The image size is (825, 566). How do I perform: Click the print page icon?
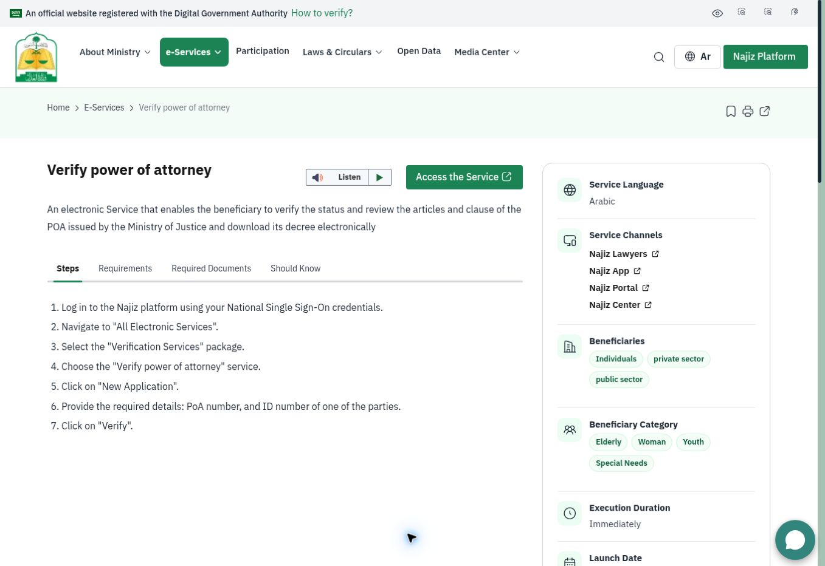click(x=748, y=111)
